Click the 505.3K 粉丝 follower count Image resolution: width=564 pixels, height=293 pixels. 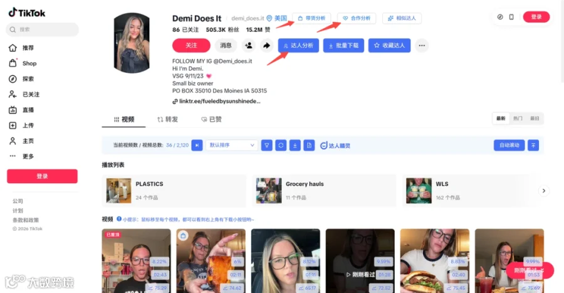[x=222, y=29]
